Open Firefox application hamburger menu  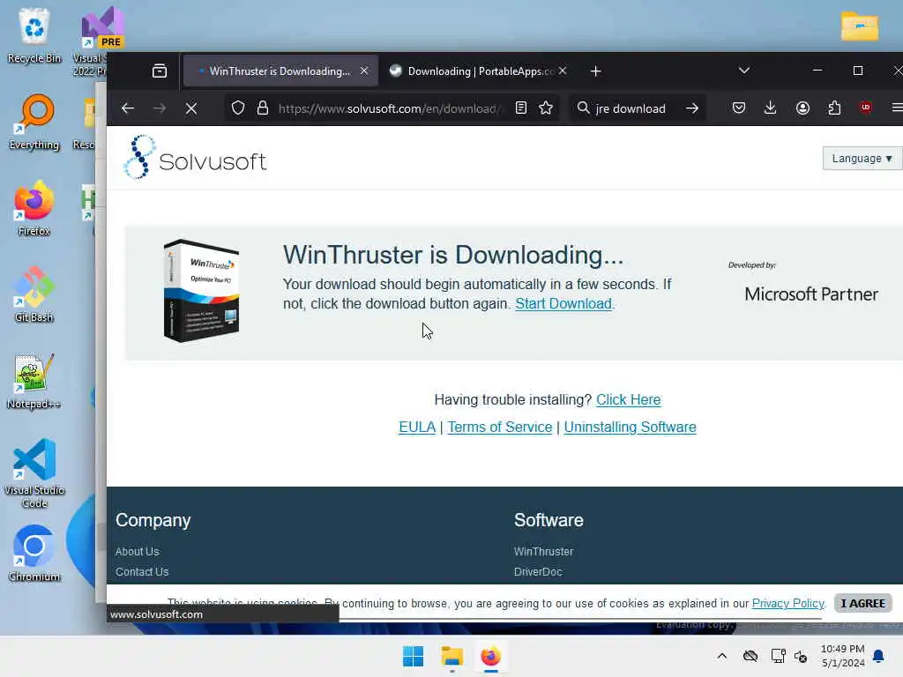[897, 108]
